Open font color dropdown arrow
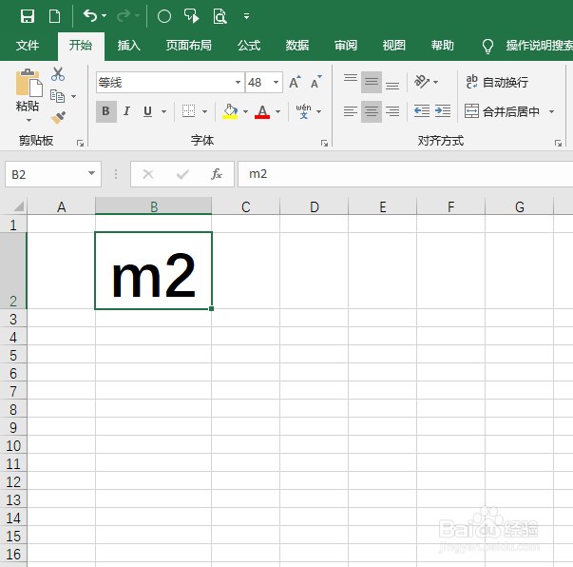This screenshot has height=567, width=573. coord(277,111)
